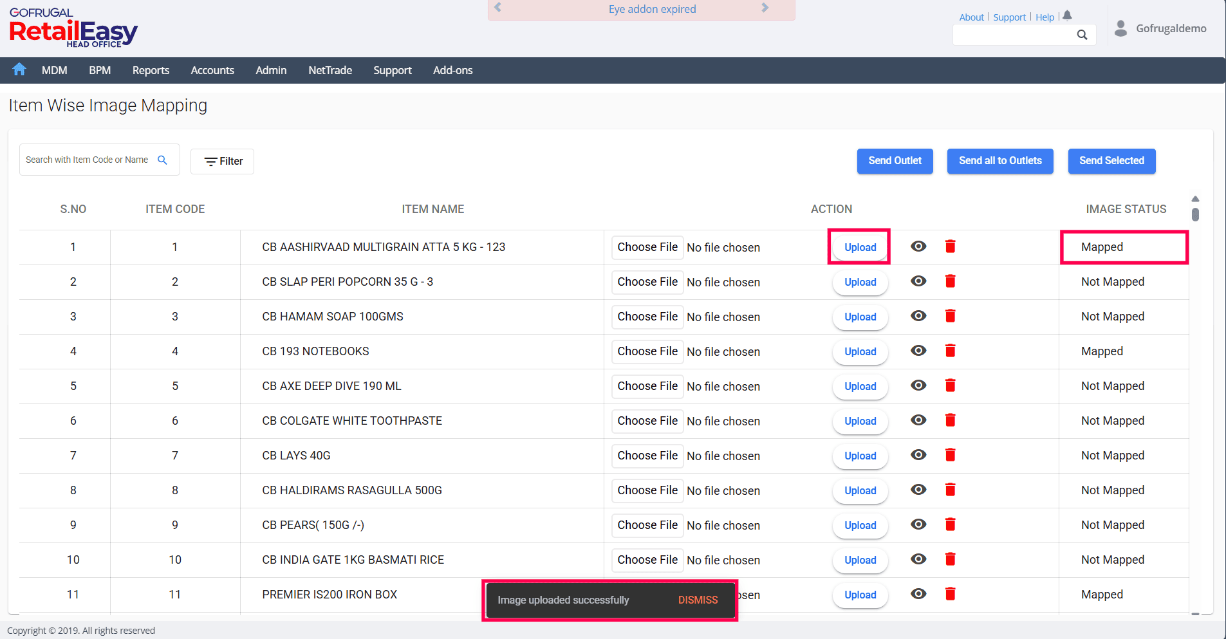Upload image for CB LAYS 40G
Image resolution: width=1226 pixels, height=639 pixels.
(860, 456)
